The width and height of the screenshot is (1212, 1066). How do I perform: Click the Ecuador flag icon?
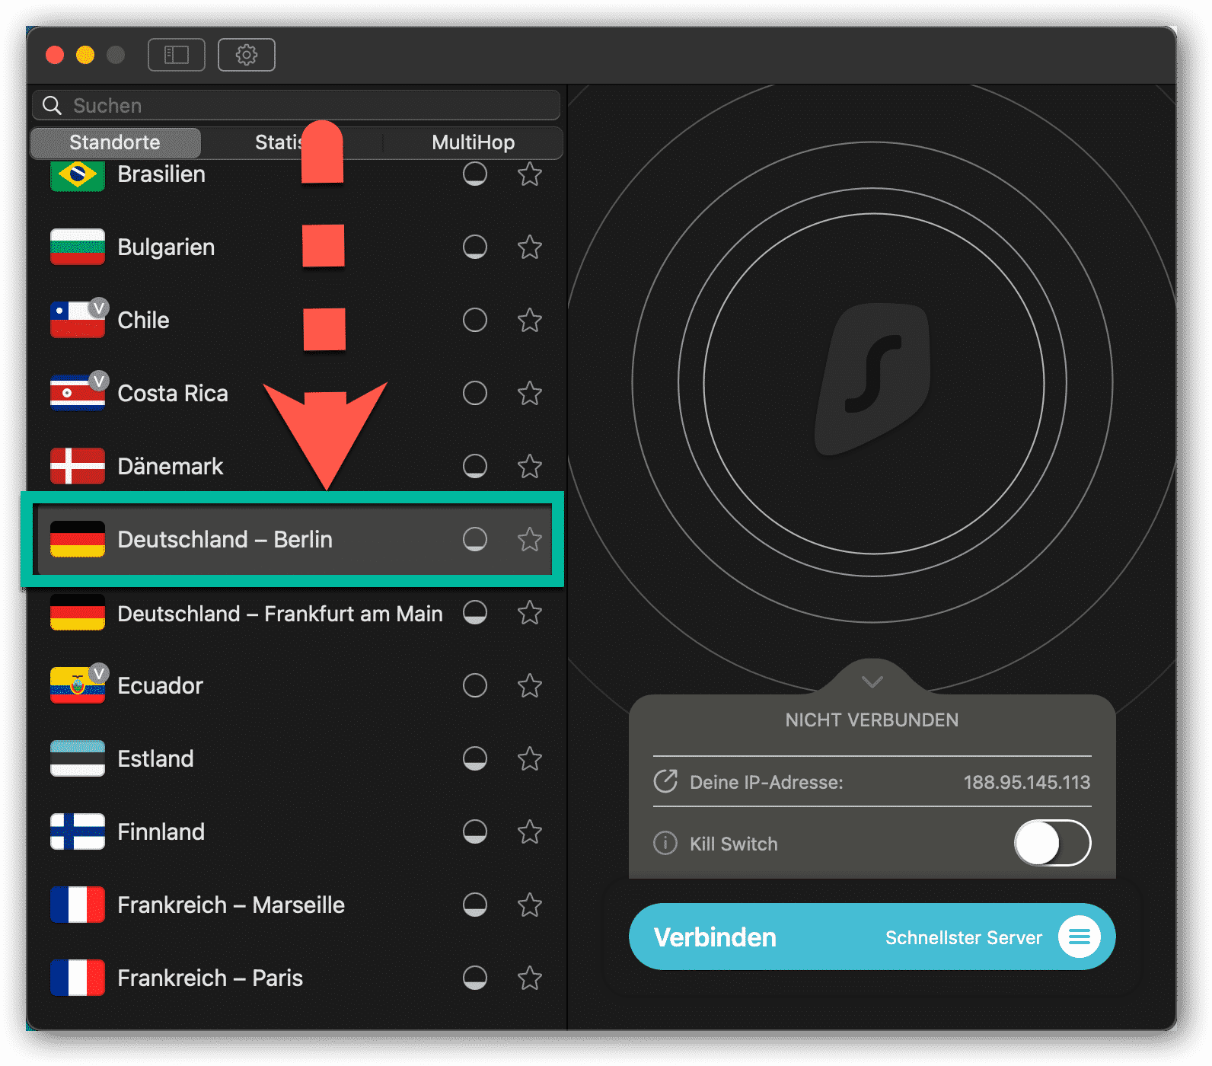coord(78,685)
